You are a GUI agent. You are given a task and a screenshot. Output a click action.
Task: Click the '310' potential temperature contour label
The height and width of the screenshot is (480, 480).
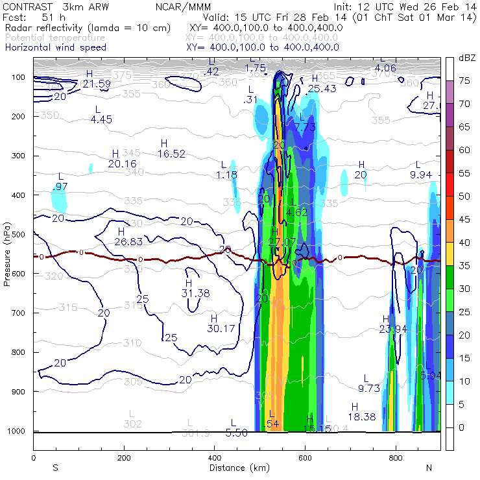point(132,343)
